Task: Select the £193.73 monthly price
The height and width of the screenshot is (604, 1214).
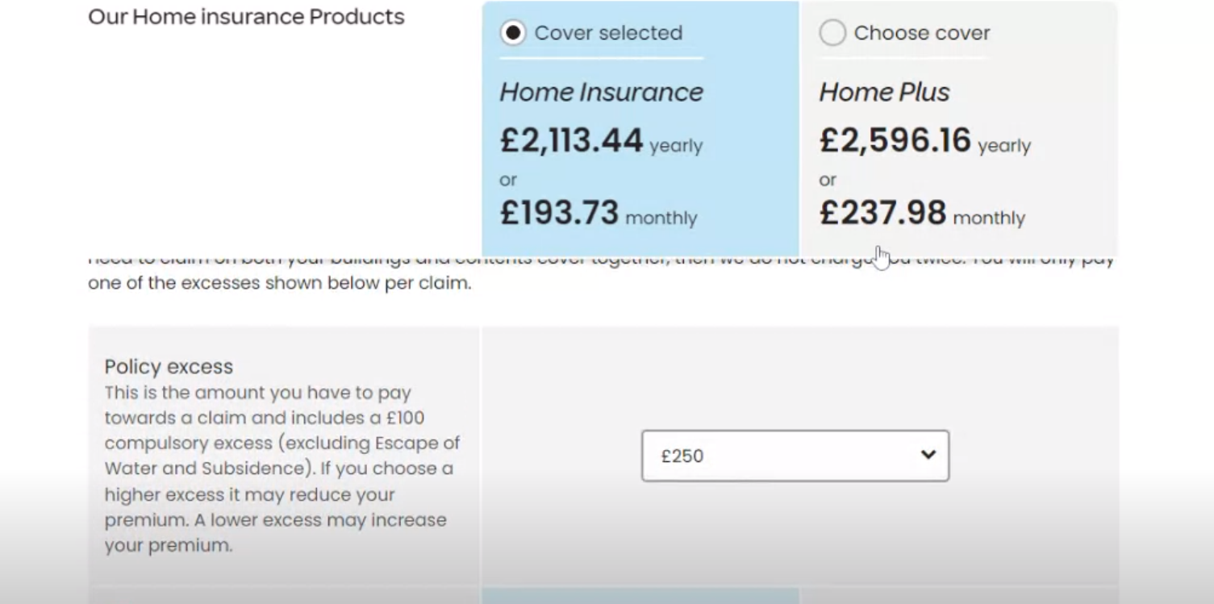Action: 559,213
